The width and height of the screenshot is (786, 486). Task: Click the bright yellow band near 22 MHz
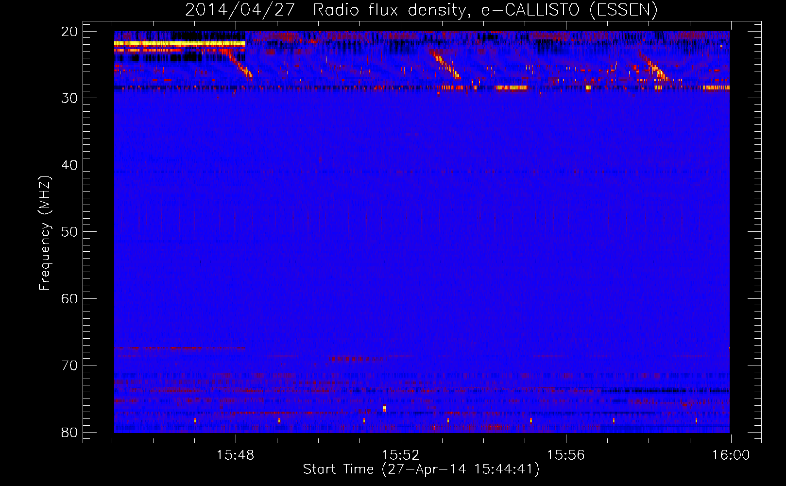point(180,44)
